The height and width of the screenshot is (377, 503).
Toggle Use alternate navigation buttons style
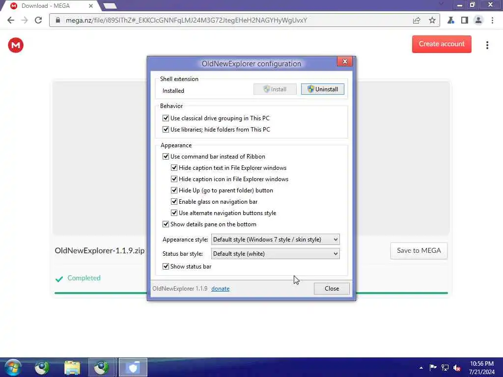coord(174,213)
